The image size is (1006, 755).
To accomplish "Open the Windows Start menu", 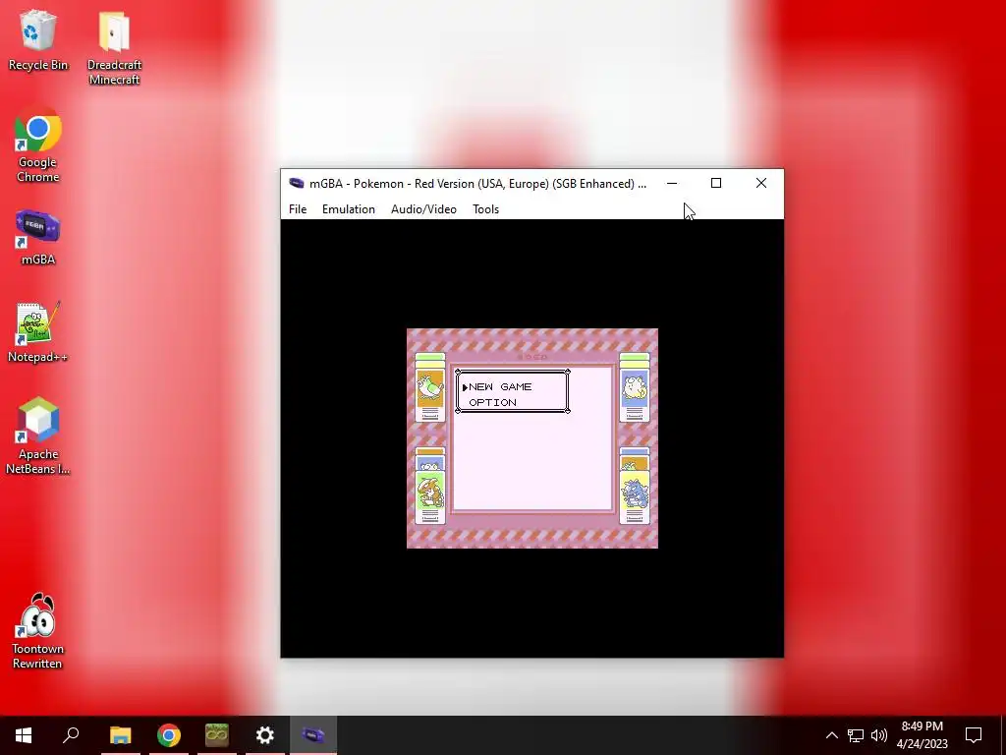I will (24, 735).
